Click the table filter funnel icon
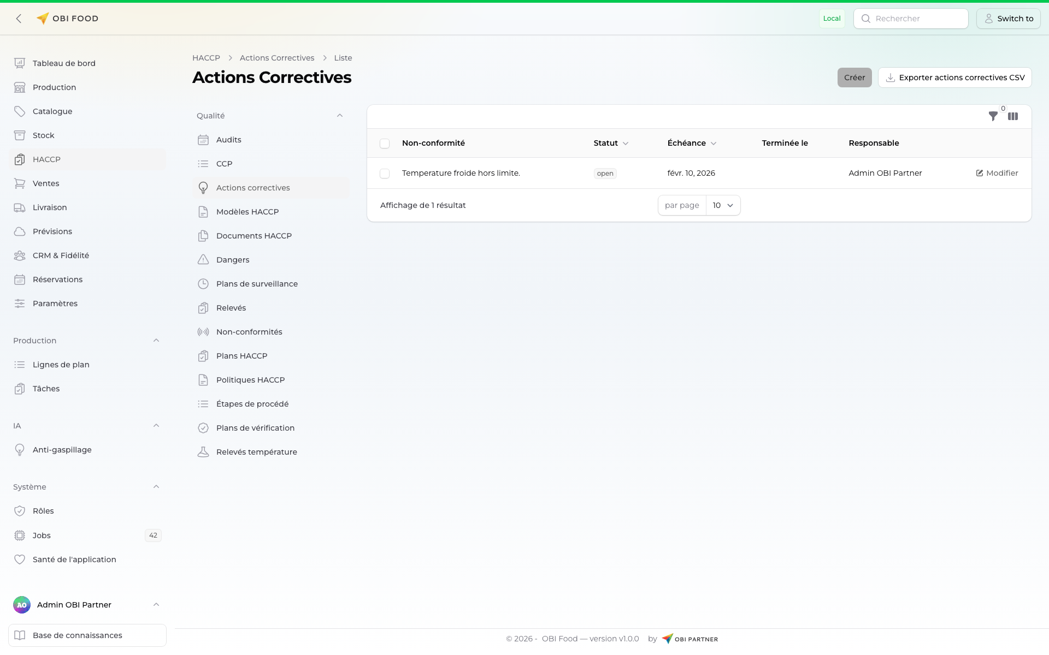Screen dimensions: 1049x655 coord(993,116)
